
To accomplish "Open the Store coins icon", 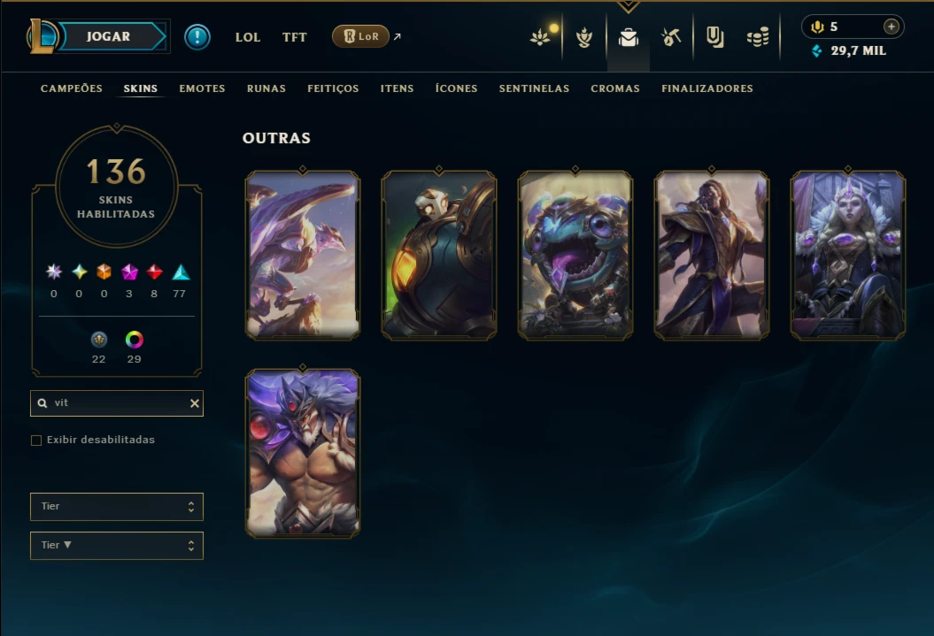I will (758, 37).
